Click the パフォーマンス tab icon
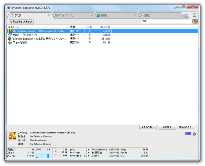The image size is (205, 166). (x=55, y=15)
